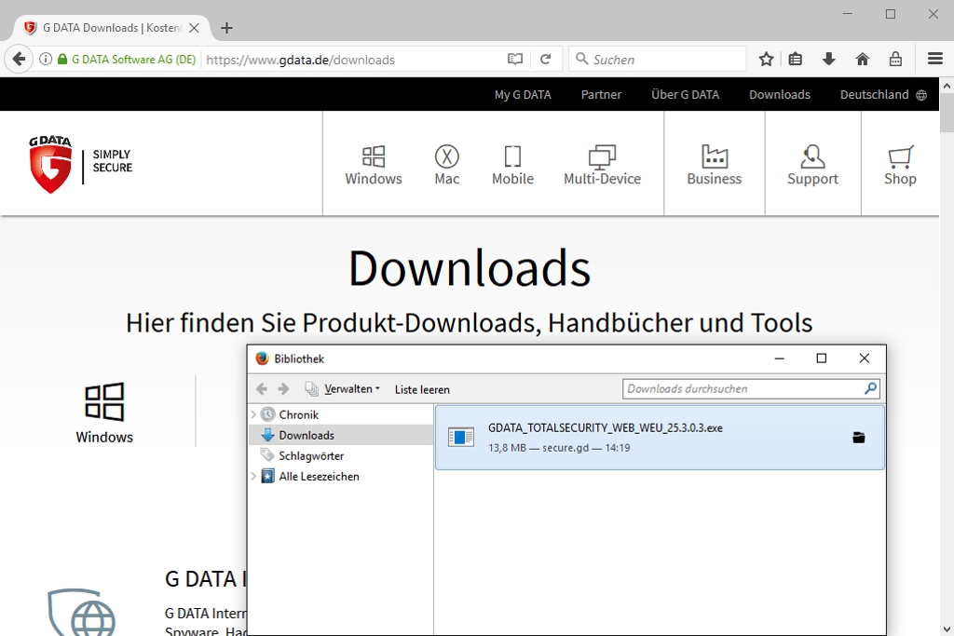The image size is (954, 636).
Task: Close the G DATA Downloads tab
Action: pos(194,28)
